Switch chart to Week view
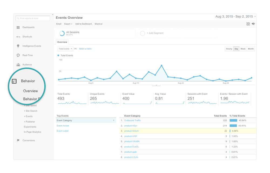Screen dimensions: 270x173 tap(243, 49)
